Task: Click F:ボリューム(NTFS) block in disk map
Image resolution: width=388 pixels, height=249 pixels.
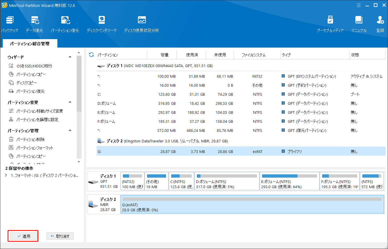Action: tap(339, 181)
